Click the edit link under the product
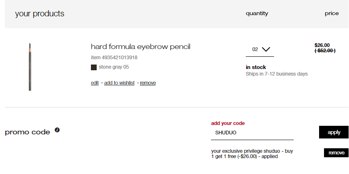 (95, 83)
